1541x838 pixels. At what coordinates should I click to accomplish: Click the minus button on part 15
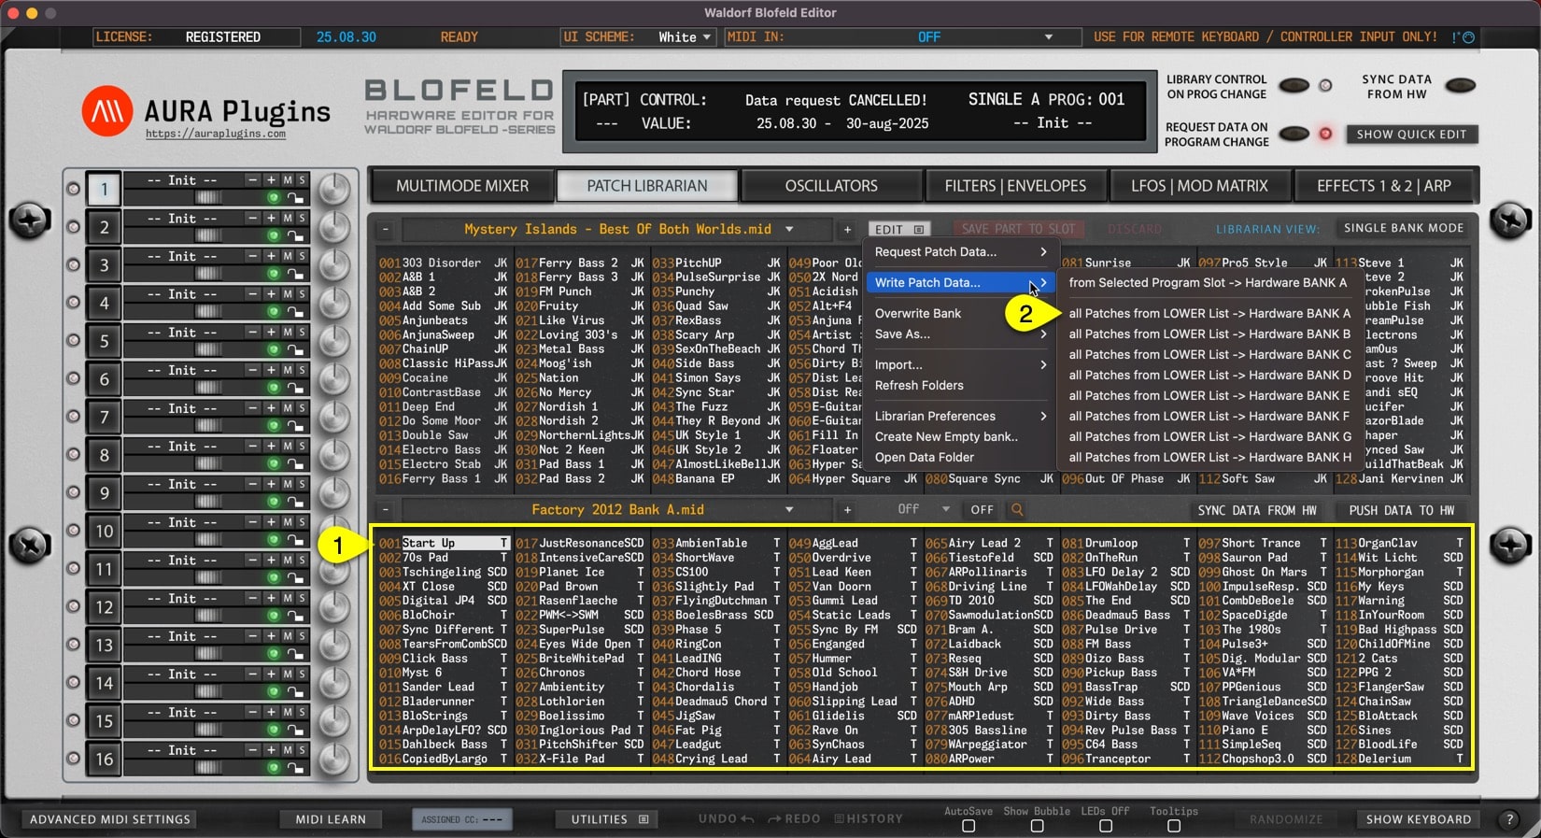[x=252, y=713]
